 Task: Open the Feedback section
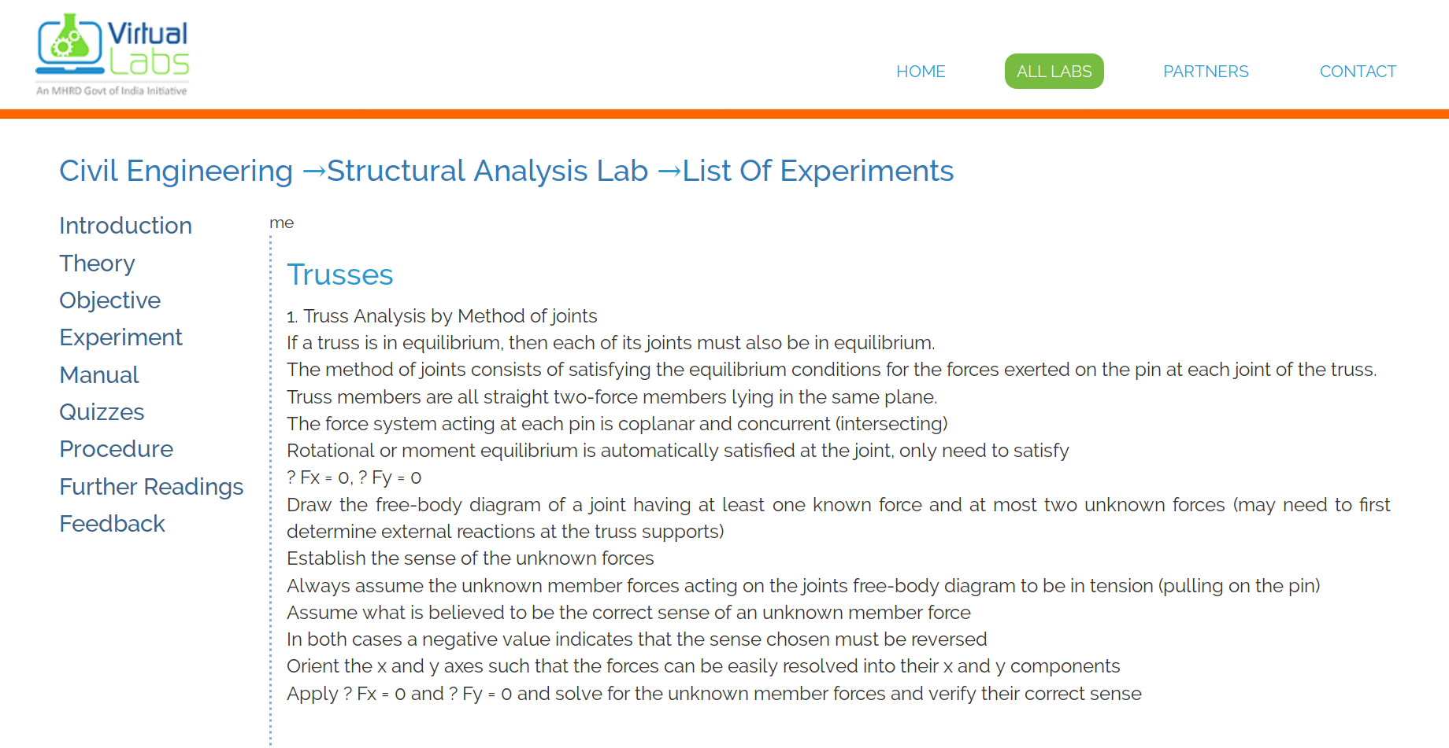(x=112, y=524)
